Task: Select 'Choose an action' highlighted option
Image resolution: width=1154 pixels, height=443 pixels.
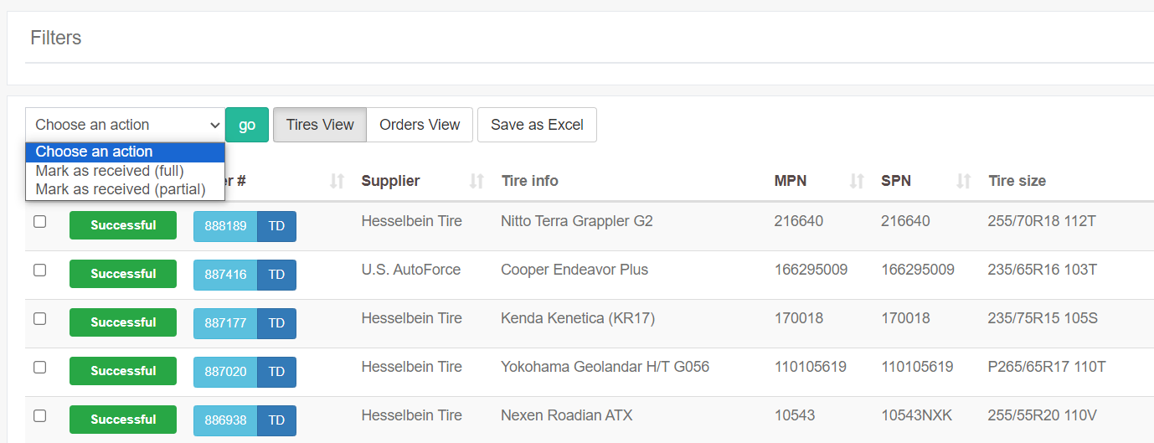Action: [126, 152]
